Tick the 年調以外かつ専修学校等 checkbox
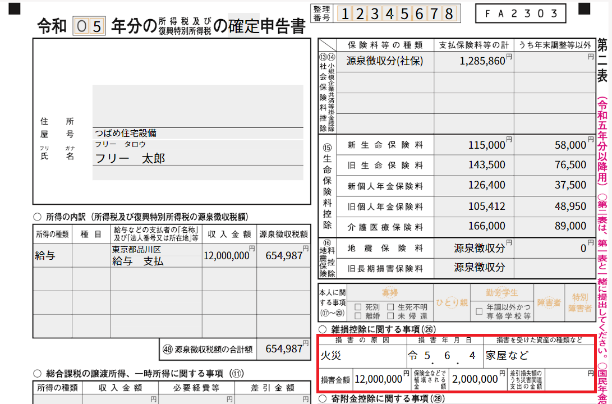612x404 pixels. [479, 311]
